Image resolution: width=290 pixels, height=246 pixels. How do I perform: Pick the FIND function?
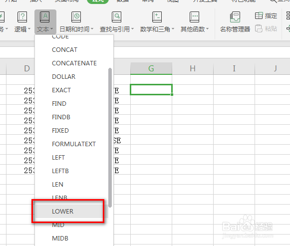pos(59,104)
